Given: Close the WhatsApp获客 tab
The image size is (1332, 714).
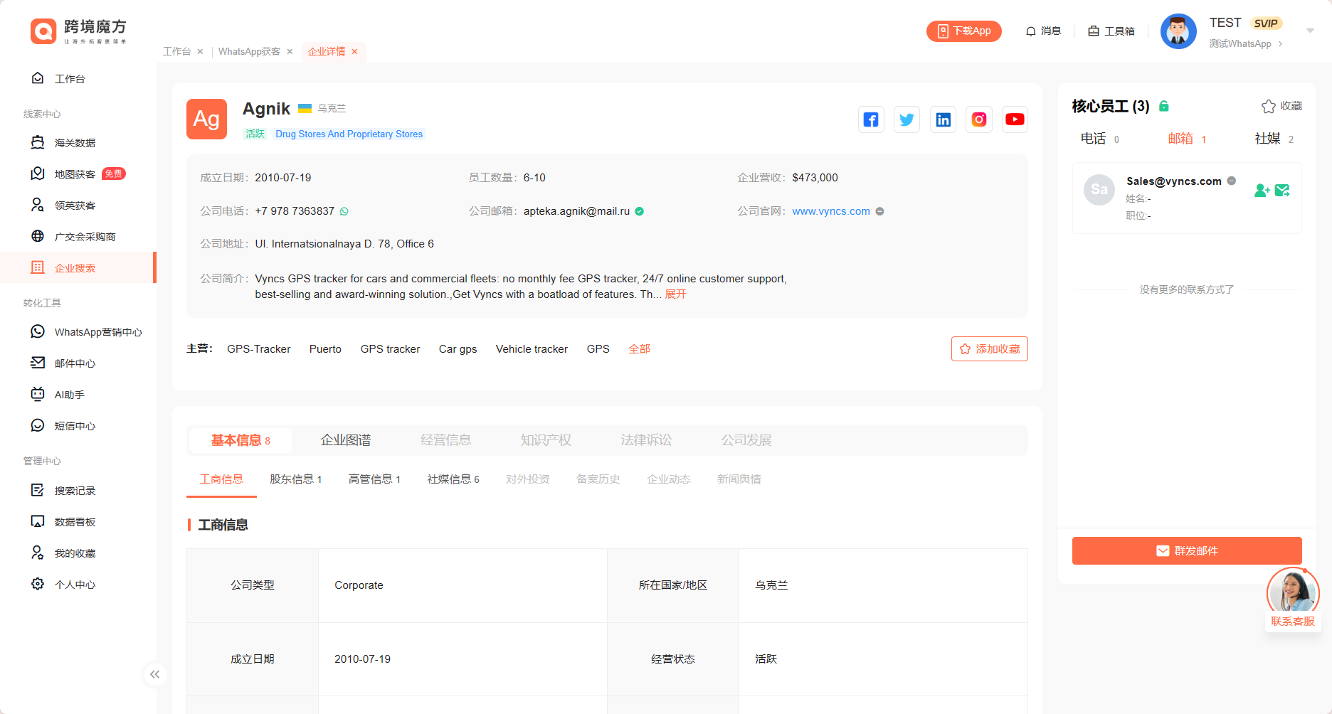Looking at the screenshot, I should (290, 52).
